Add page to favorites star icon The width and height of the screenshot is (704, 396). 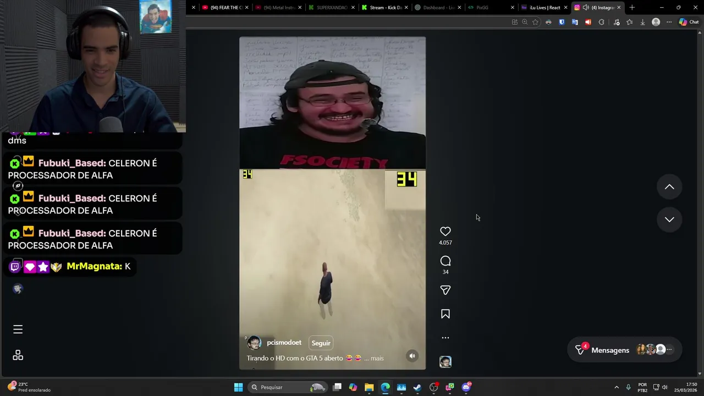(x=535, y=22)
